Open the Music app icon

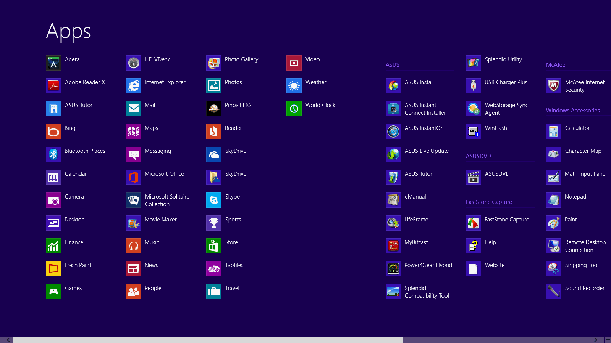[134, 246]
